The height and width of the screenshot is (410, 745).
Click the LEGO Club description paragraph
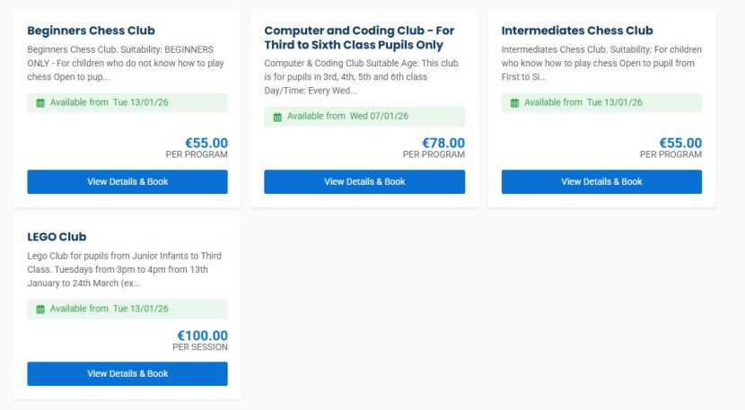tap(126, 269)
